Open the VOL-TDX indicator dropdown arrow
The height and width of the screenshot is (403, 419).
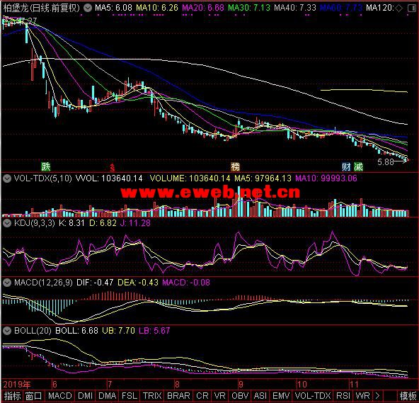pyautogui.click(x=7, y=178)
